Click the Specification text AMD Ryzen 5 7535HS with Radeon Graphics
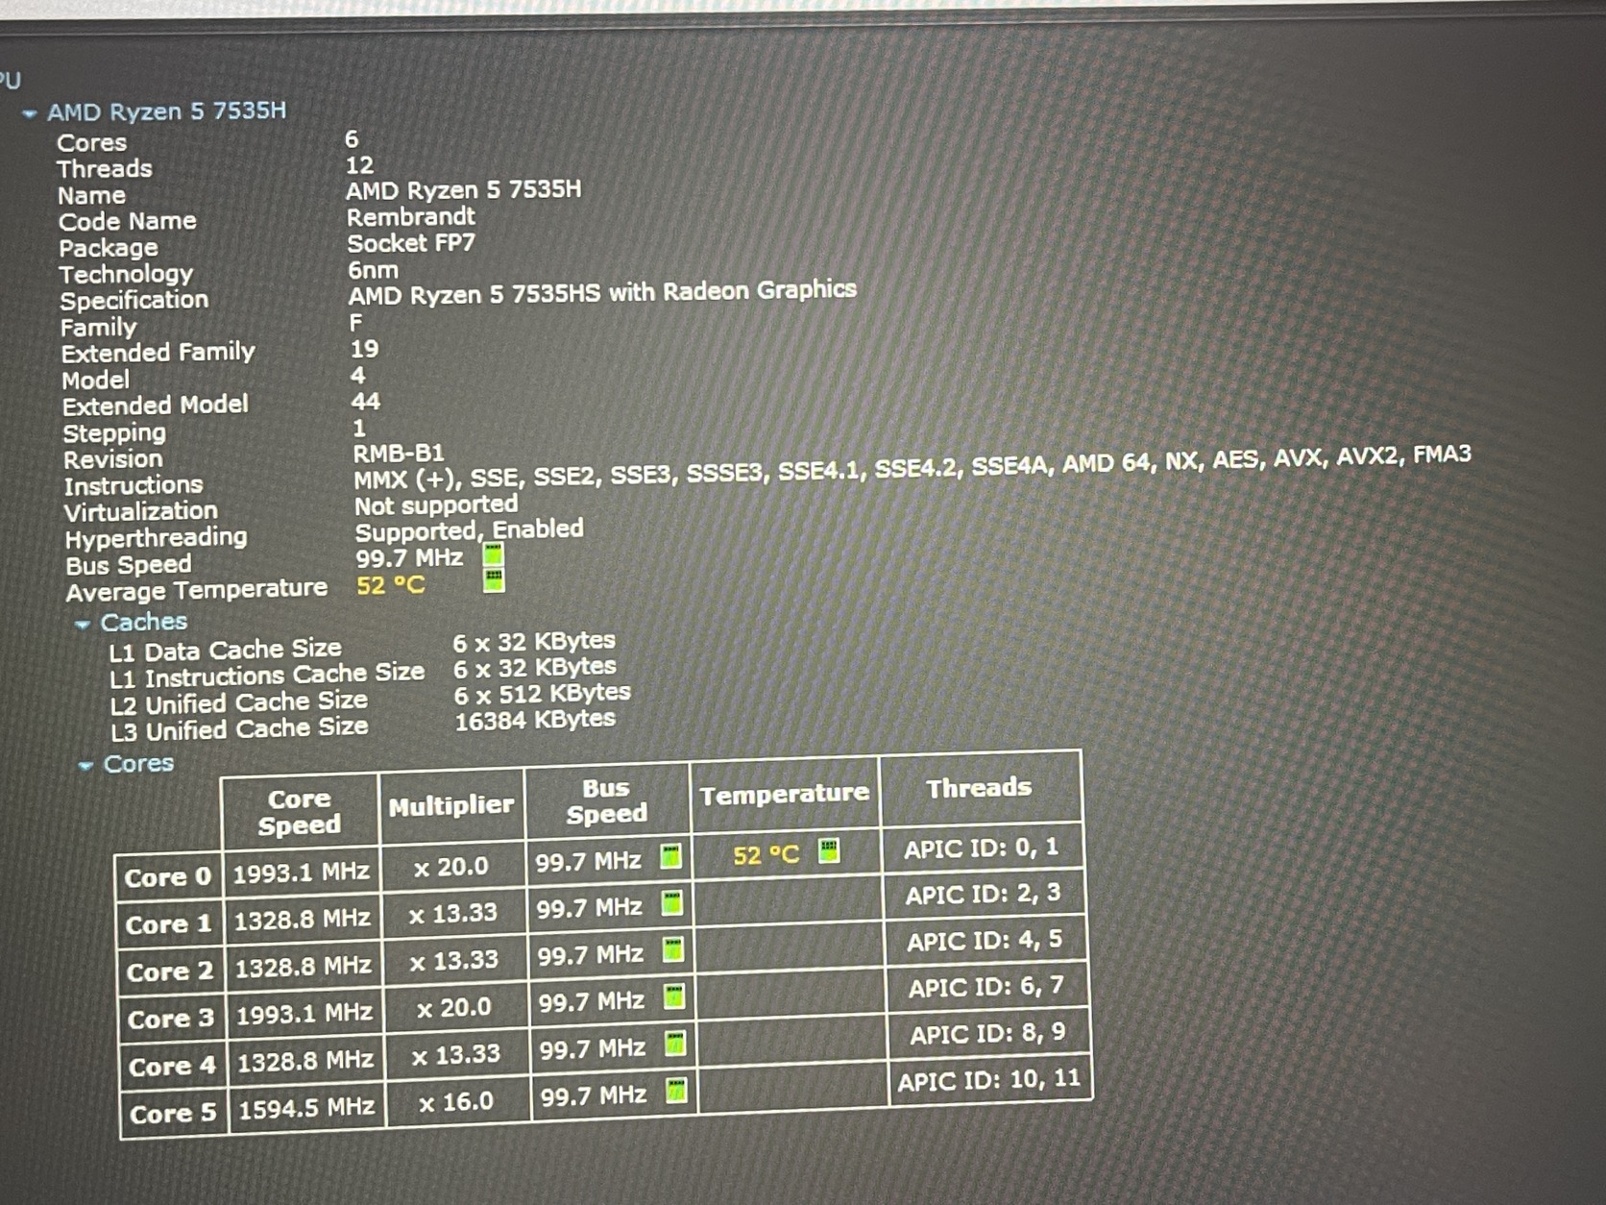 coord(602,292)
